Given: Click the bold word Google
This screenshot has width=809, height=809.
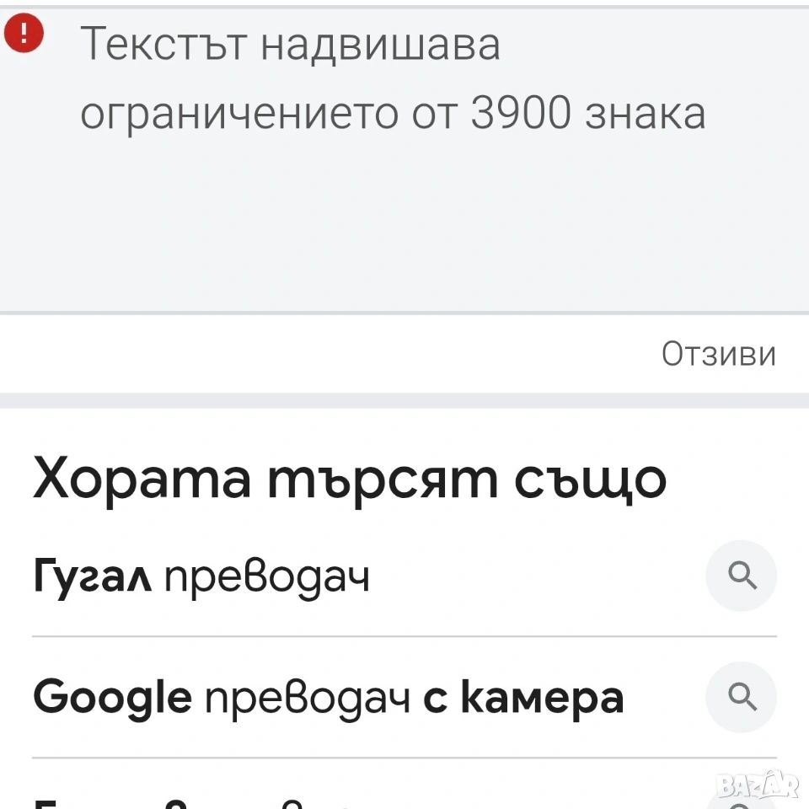Looking at the screenshot, I should [112, 698].
